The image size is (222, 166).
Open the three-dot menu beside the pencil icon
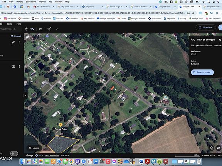[x=19, y=42]
